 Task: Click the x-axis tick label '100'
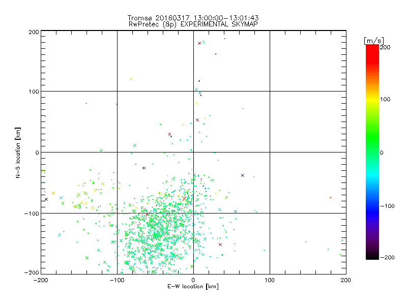coord(270,280)
